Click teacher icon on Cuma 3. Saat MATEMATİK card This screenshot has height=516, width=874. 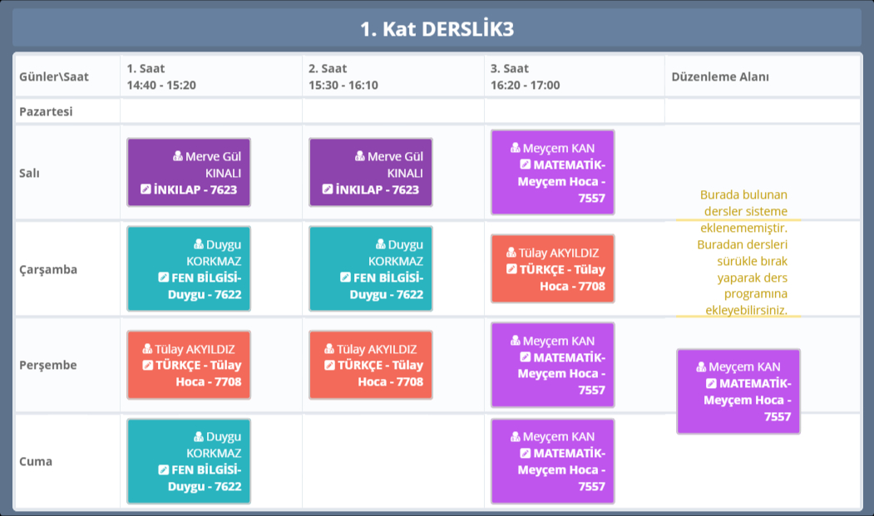coord(516,436)
